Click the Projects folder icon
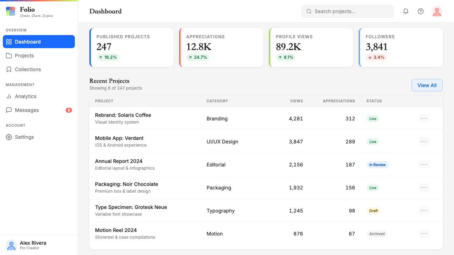Screen dimensions: 454x255 (9, 56)
